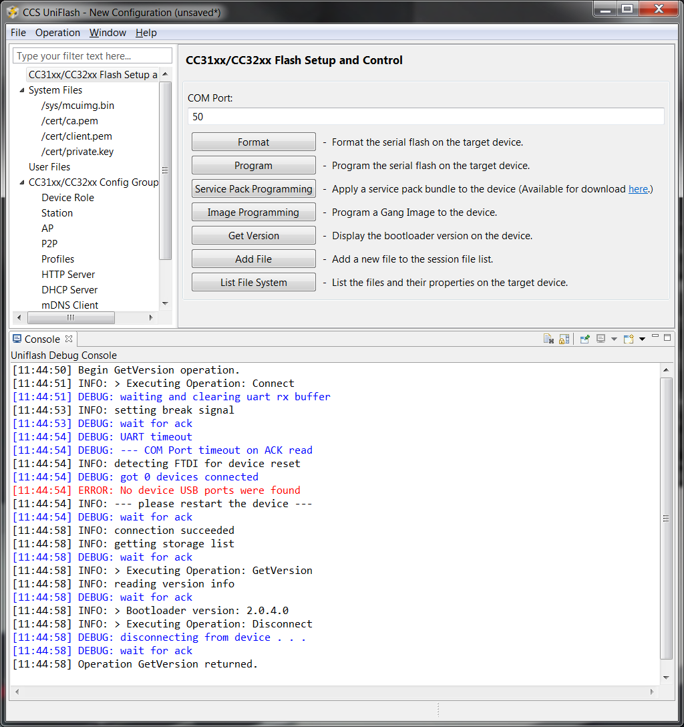The width and height of the screenshot is (684, 727).
Task: Select DHCP Server in the tree
Action: [x=69, y=289]
